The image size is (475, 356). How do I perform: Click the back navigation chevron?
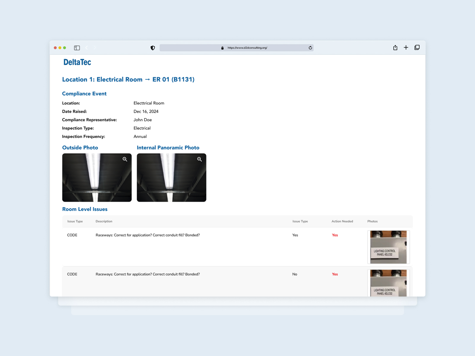[x=86, y=47]
